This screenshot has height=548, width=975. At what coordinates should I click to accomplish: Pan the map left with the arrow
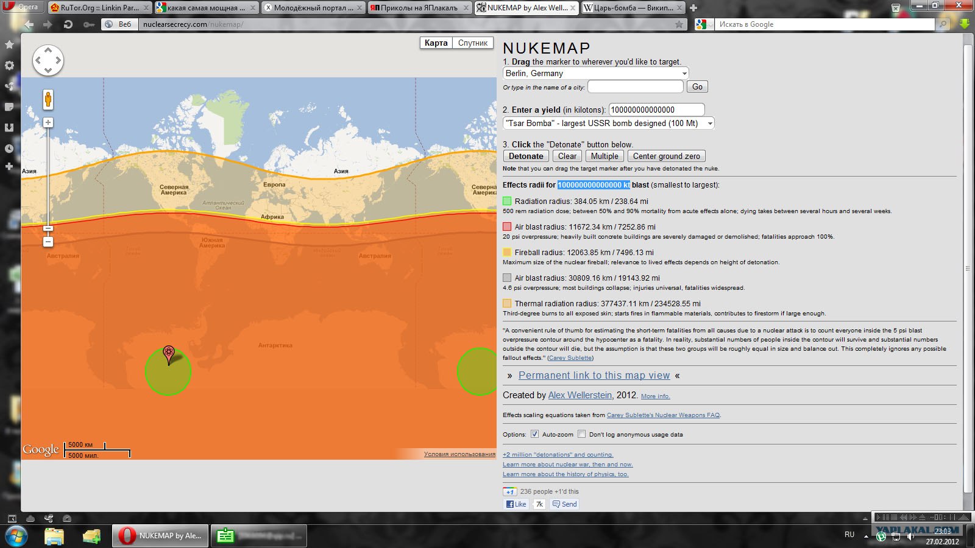click(38, 60)
